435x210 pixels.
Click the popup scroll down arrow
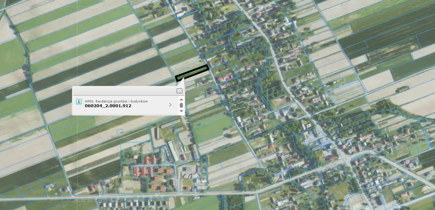(x=181, y=111)
